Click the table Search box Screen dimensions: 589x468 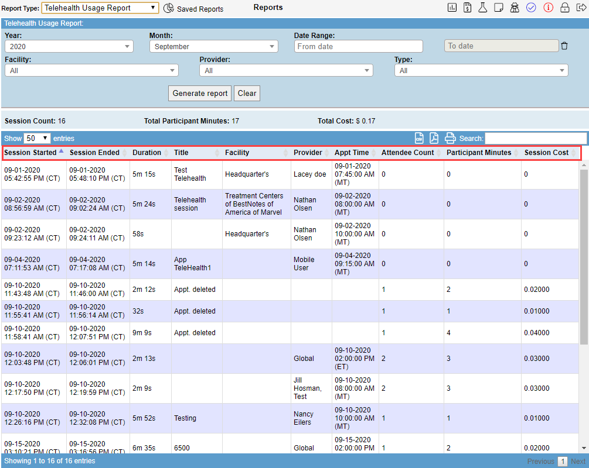(536, 139)
